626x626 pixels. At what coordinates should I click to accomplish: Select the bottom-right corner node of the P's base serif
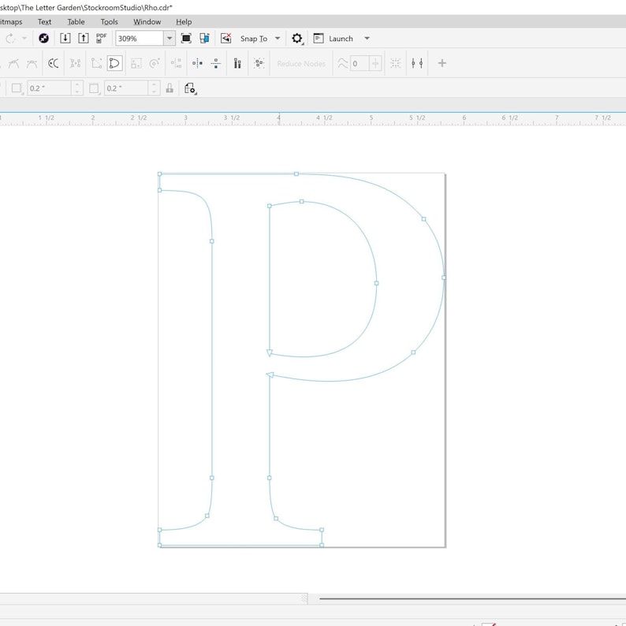322,545
